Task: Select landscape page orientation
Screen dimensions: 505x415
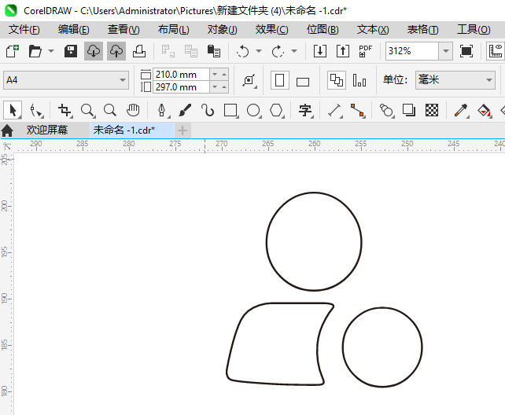Action: (303, 82)
